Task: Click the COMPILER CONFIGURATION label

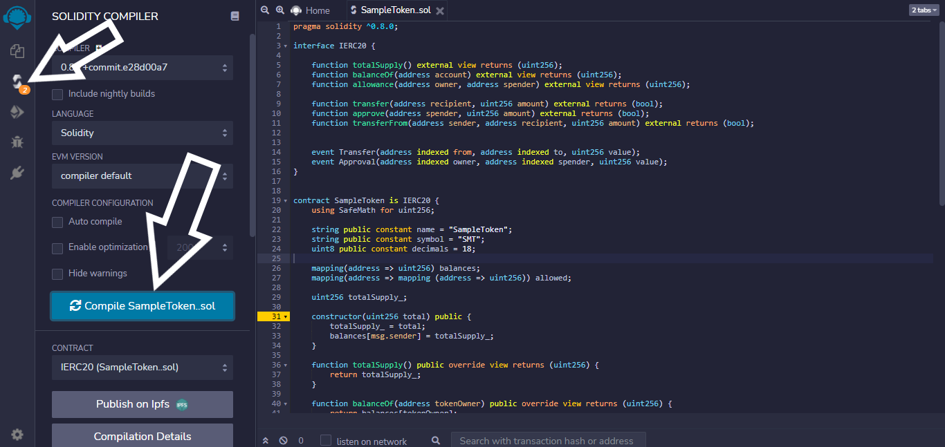Action: click(102, 203)
